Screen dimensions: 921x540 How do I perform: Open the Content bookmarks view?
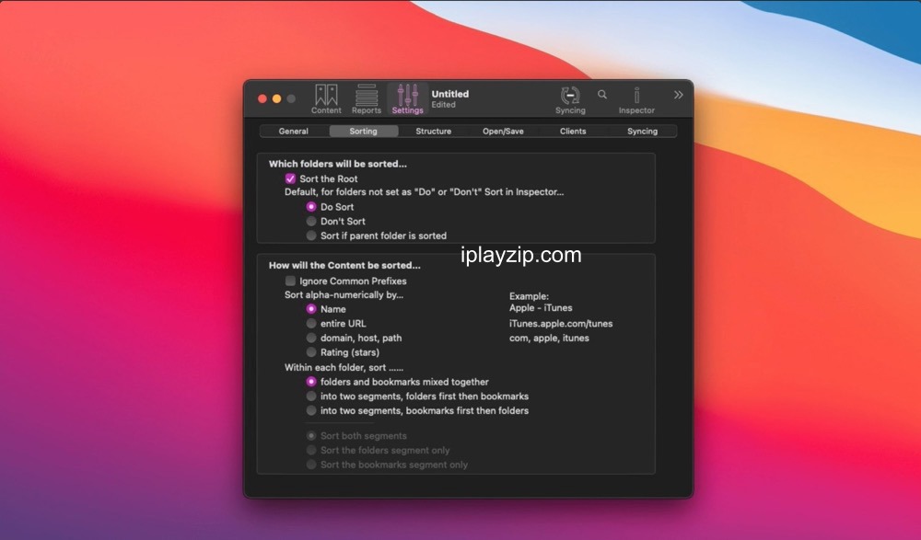326,98
